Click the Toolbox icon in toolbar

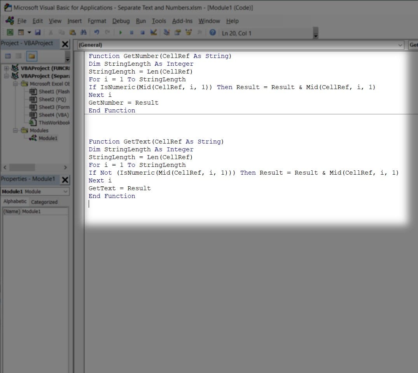[x=199, y=33]
